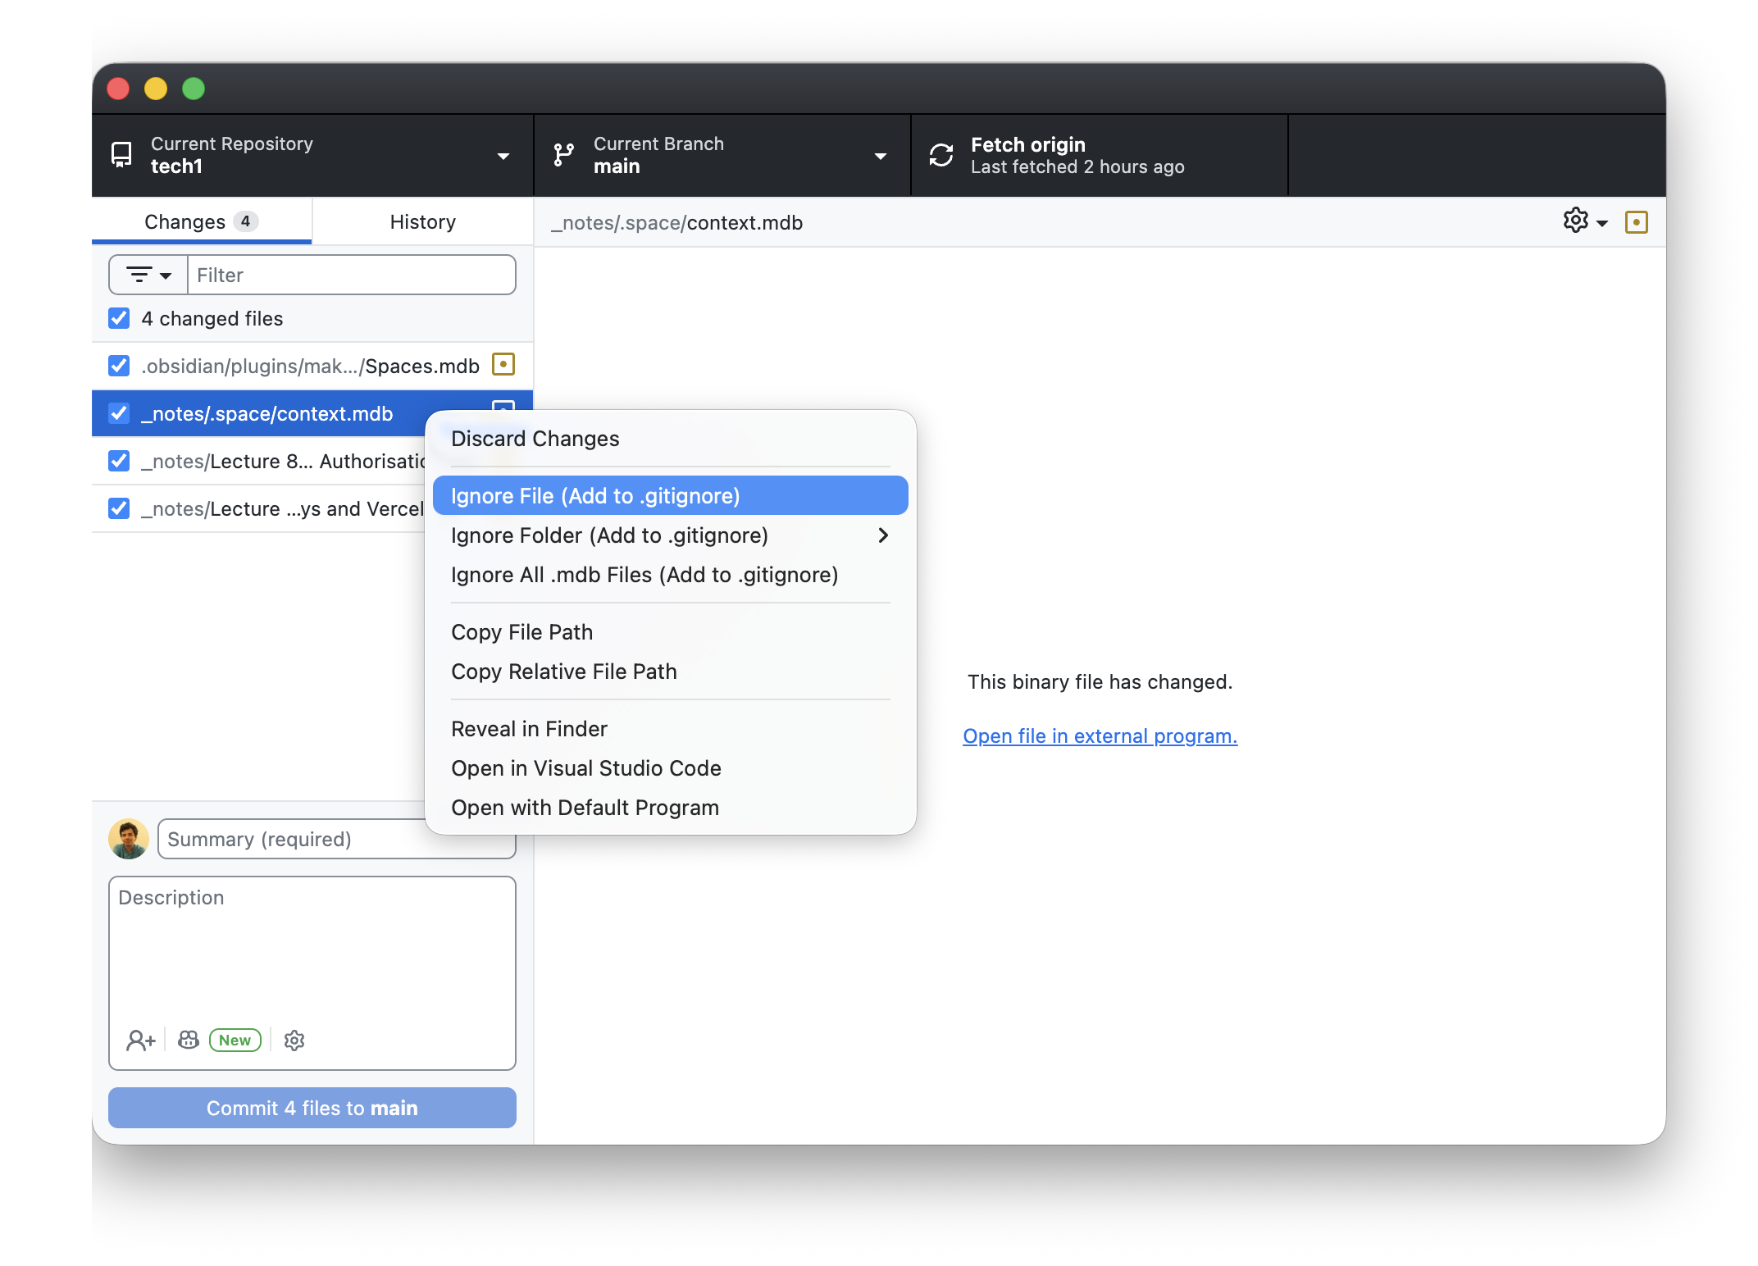The height and width of the screenshot is (1266, 1758).
Task: Select the Spaces.mdb file row
Action: (x=312, y=366)
